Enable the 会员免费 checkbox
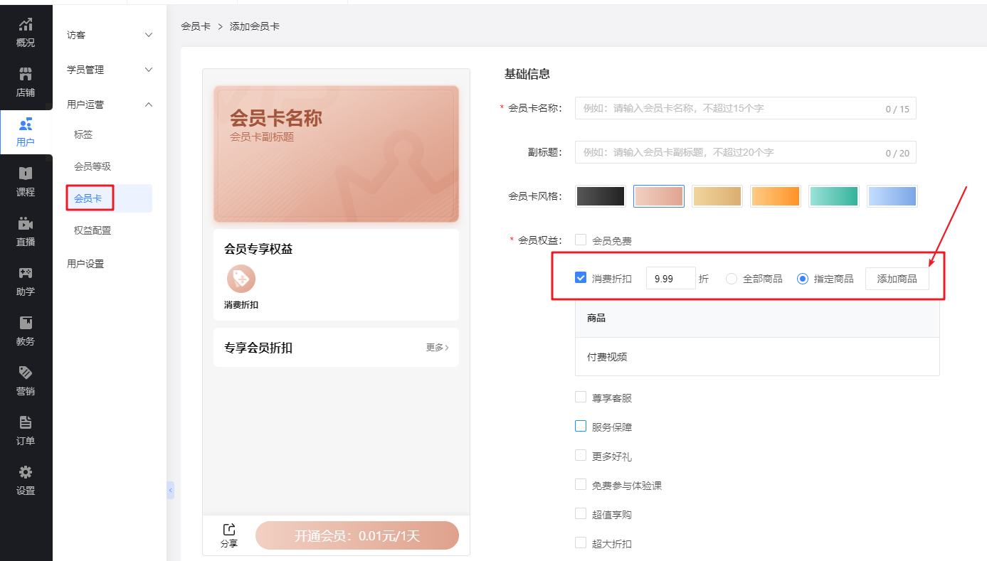The image size is (987, 561). tap(581, 240)
